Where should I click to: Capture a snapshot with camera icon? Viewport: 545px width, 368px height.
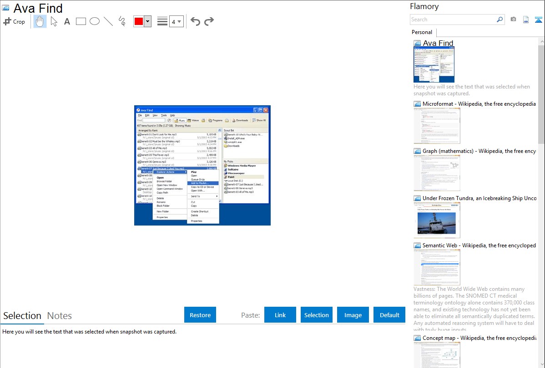click(513, 20)
